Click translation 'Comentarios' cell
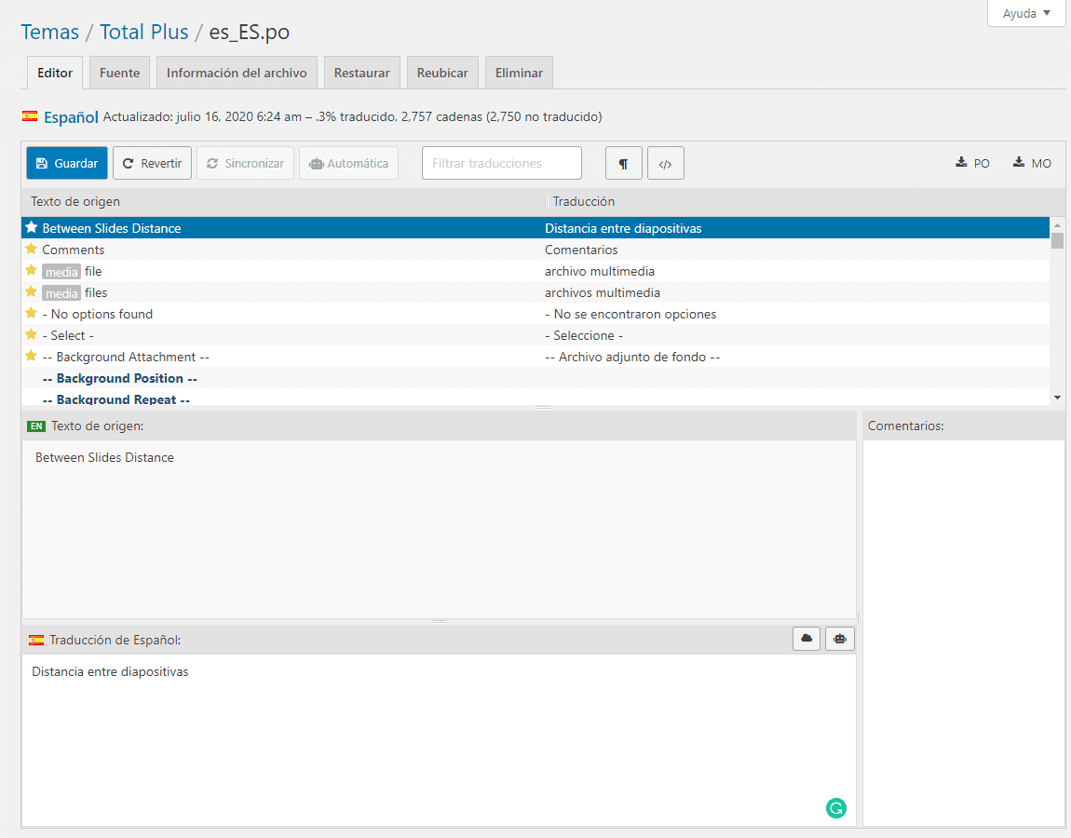The image size is (1071, 838). [581, 250]
